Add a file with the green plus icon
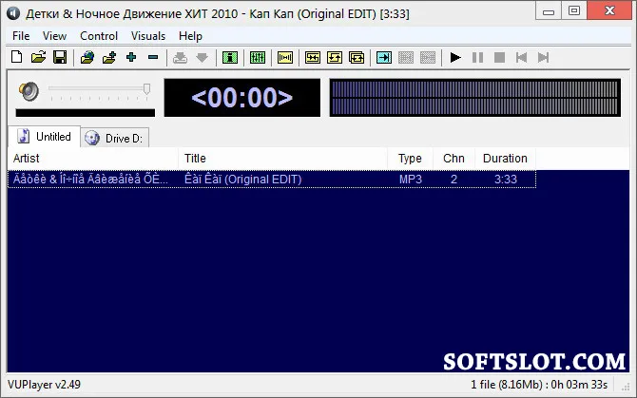 (131, 57)
